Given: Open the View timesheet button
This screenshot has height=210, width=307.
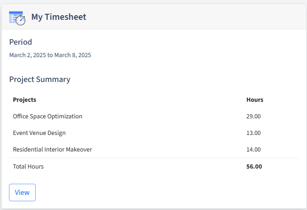Looking at the screenshot, I should (22, 192).
